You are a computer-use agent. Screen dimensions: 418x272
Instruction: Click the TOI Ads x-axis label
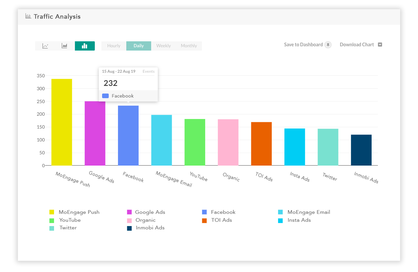tap(264, 177)
